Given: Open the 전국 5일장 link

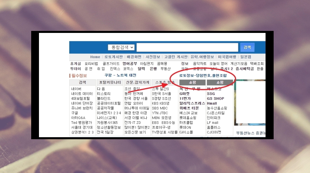Looking at the screenshot, I should tap(105, 132).
